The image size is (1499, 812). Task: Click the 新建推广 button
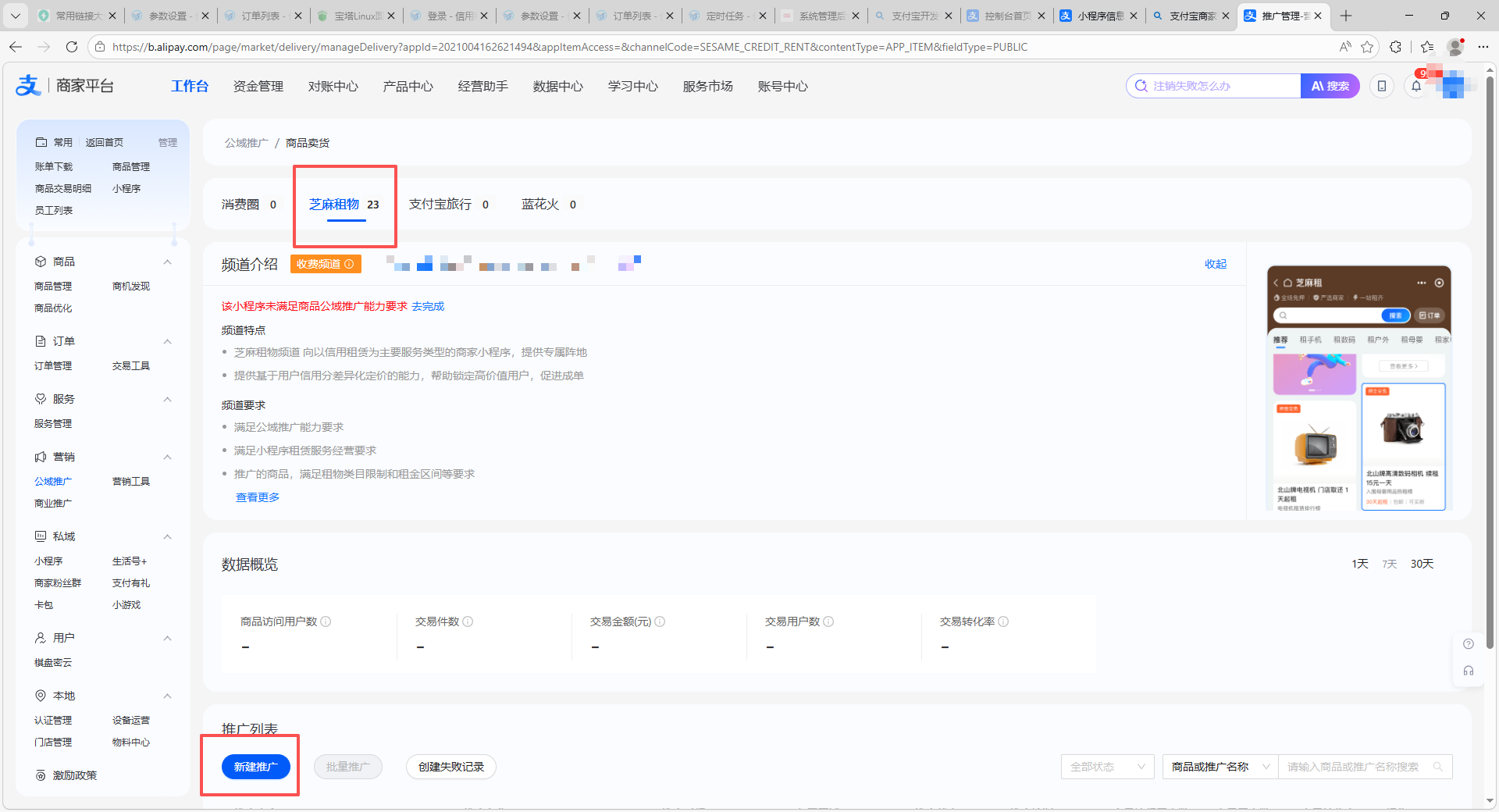(255, 767)
